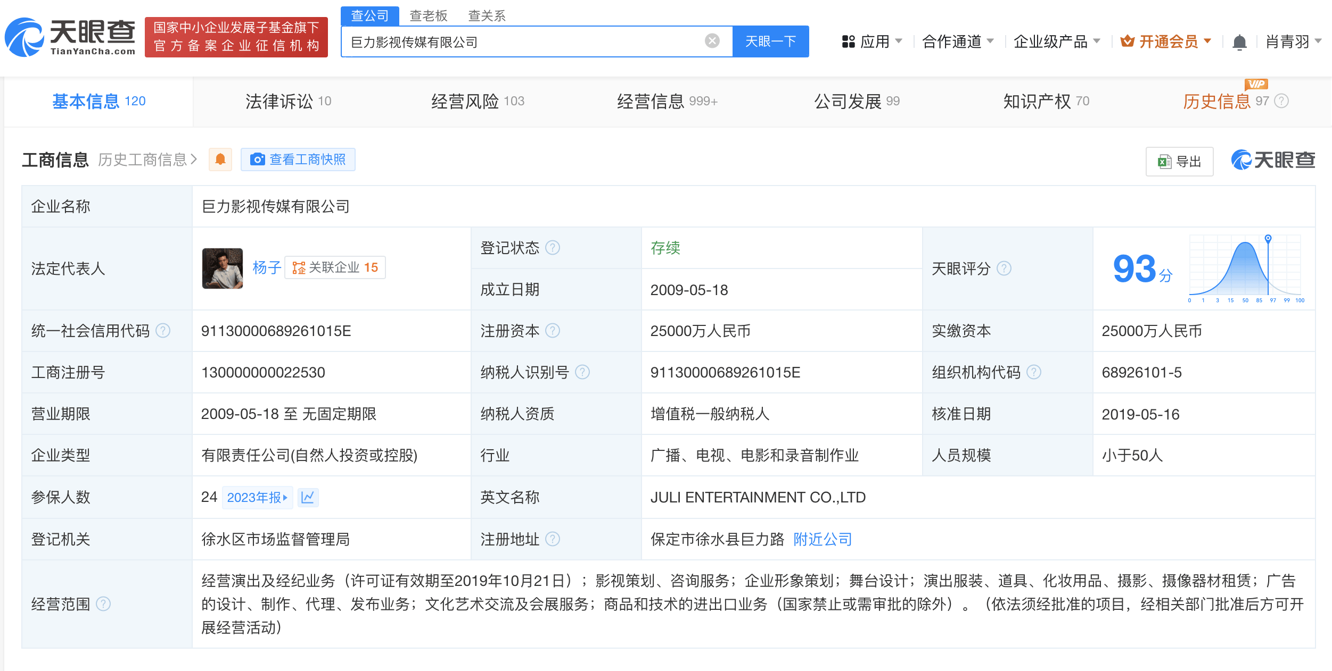Clear the search box with X icon
Screen dimensions: 1332x671
coord(712,41)
